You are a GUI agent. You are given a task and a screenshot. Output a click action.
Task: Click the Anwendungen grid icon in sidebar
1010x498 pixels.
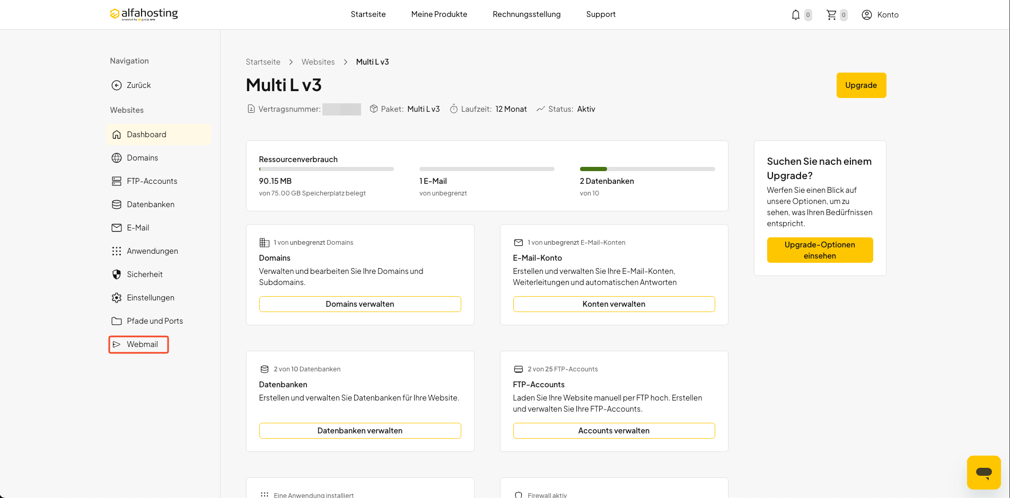(117, 251)
